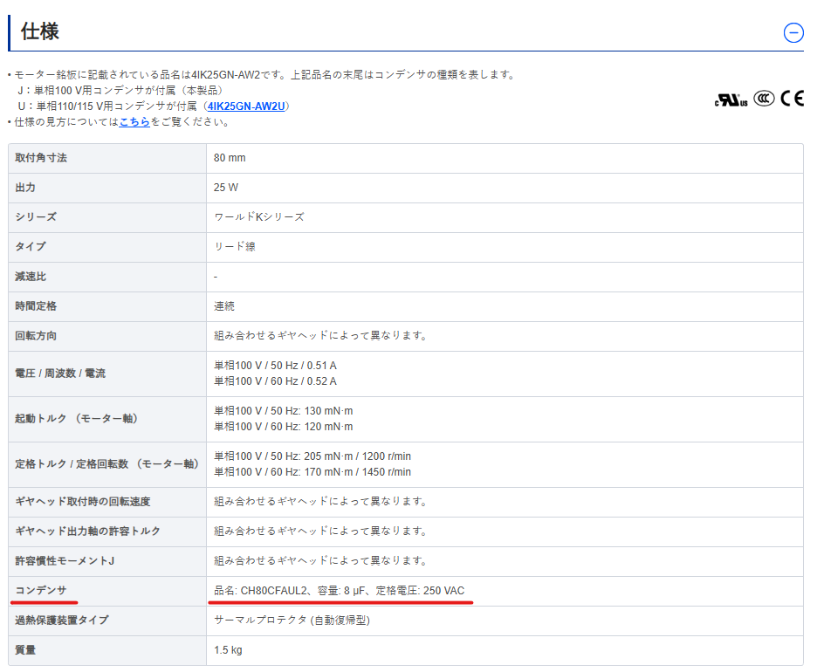Select the value 1.5 kg
The height and width of the screenshot is (672, 817).
click(228, 650)
